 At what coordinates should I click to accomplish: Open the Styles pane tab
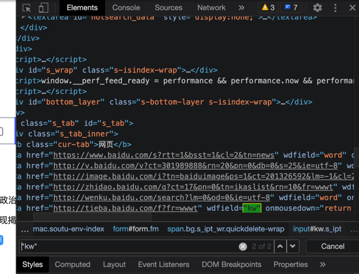coord(33,265)
